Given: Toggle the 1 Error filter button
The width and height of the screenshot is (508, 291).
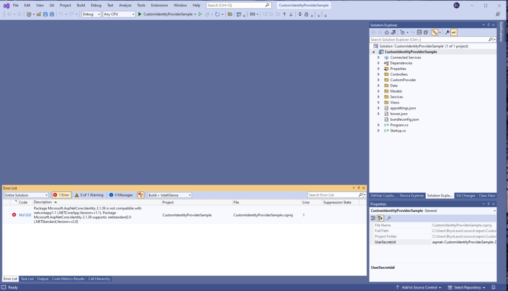Looking at the screenshot, I should pos(62,195).
